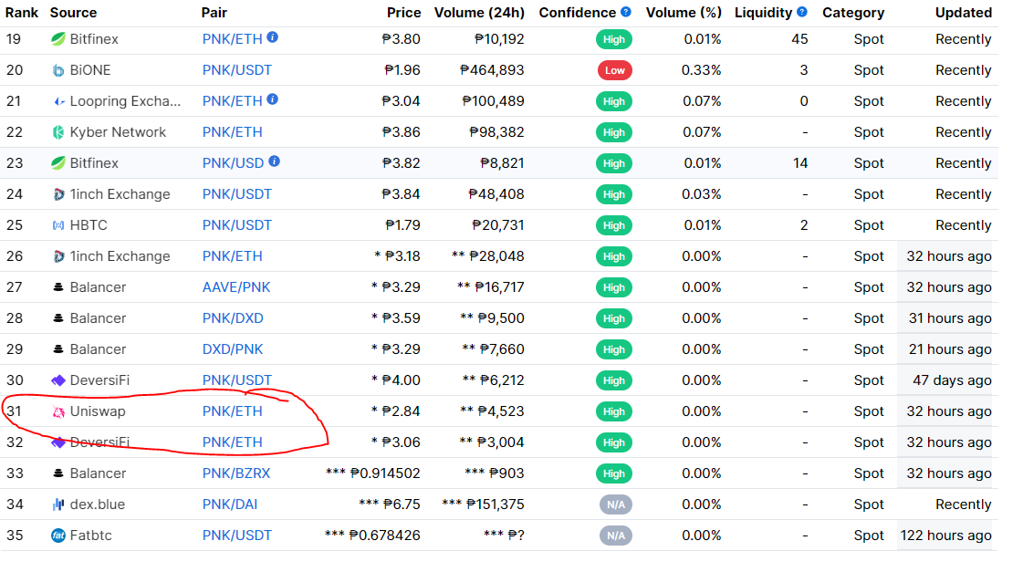Viewport: 1023px width, 572px height.
Task: Select the ₱464,893 volume value
Action: (492, 70)
